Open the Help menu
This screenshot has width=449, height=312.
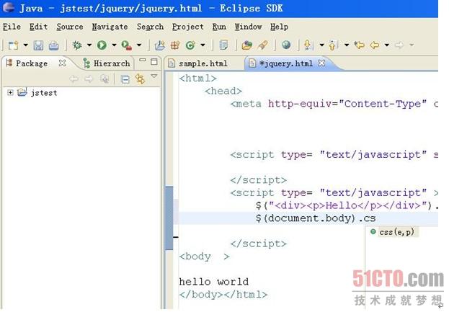coord(279,27)
